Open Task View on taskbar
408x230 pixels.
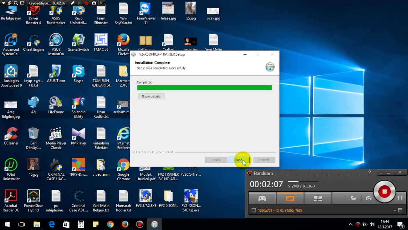[22, 224]
